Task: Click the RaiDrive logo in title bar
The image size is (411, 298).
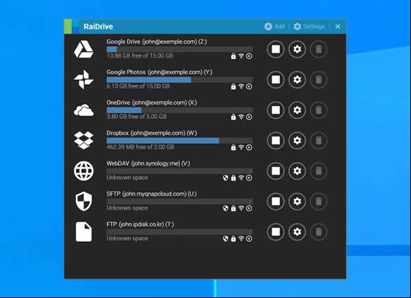Action: coord(72,27)
